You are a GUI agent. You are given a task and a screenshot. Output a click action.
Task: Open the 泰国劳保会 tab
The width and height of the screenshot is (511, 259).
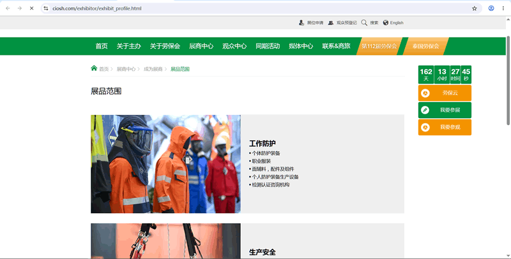coord(425,46)
